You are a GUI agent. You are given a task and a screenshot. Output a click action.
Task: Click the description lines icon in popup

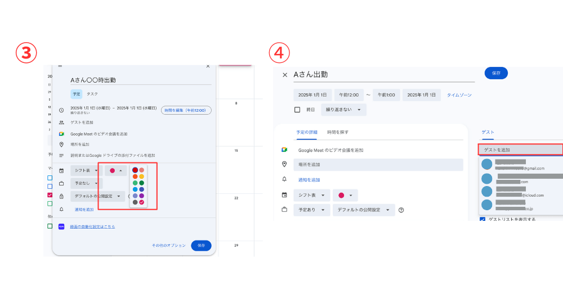coord(61,155)
